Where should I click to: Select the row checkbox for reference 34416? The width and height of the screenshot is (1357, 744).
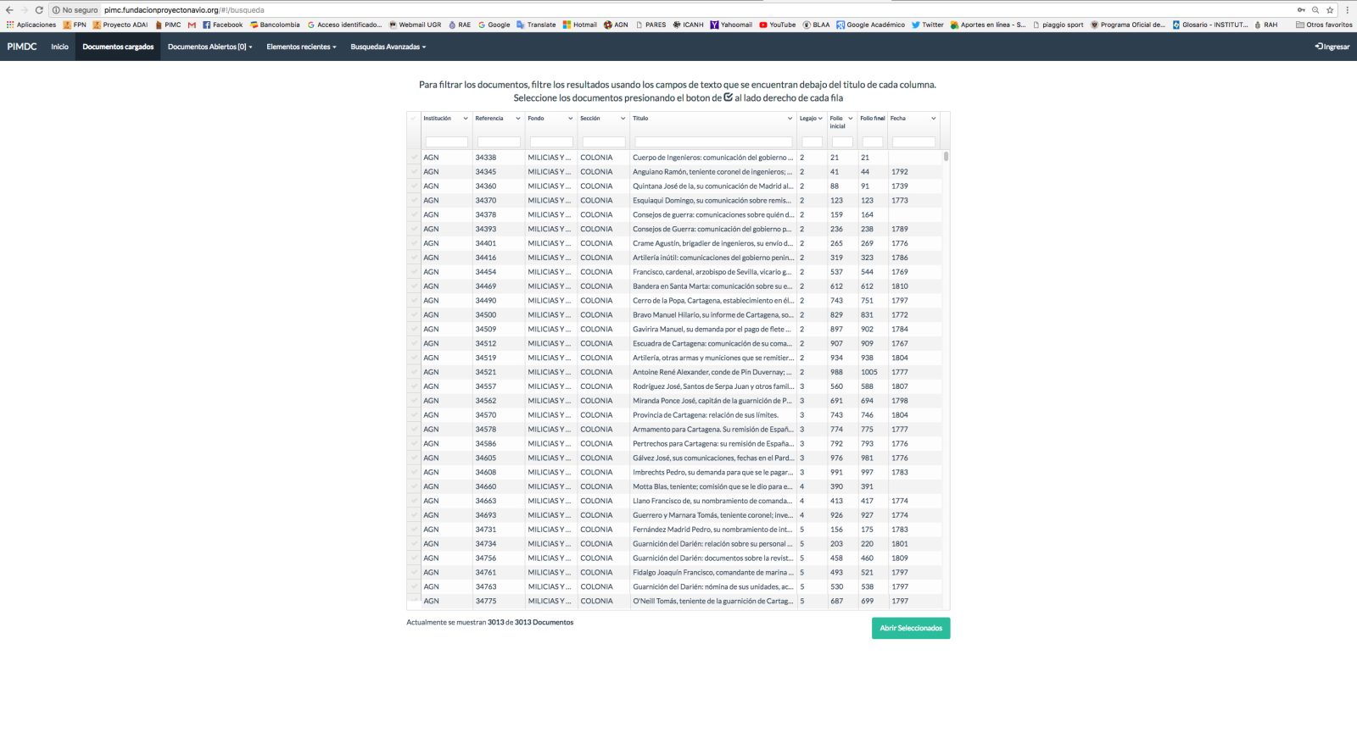[414, 258]
